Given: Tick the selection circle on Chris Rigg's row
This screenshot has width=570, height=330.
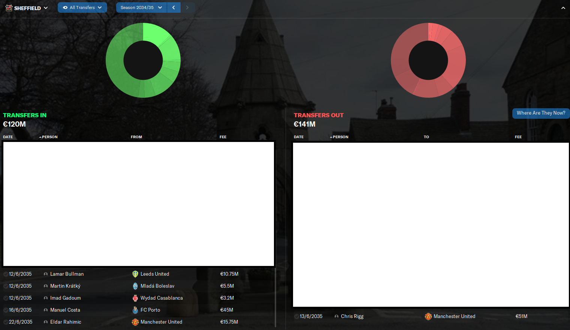Looking at the screenshot, I should (x=296, y=317).
